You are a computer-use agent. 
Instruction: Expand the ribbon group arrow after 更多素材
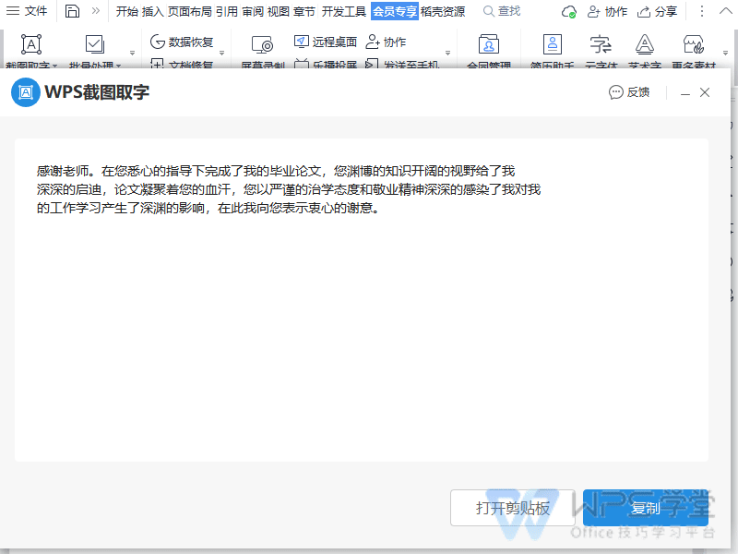725,53
